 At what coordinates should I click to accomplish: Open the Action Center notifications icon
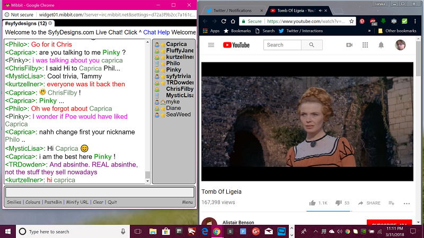click(x=413, y=231)
